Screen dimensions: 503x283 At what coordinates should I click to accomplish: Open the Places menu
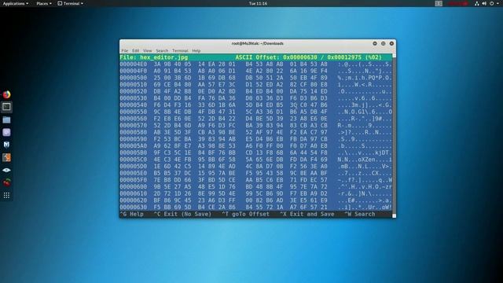44,3
